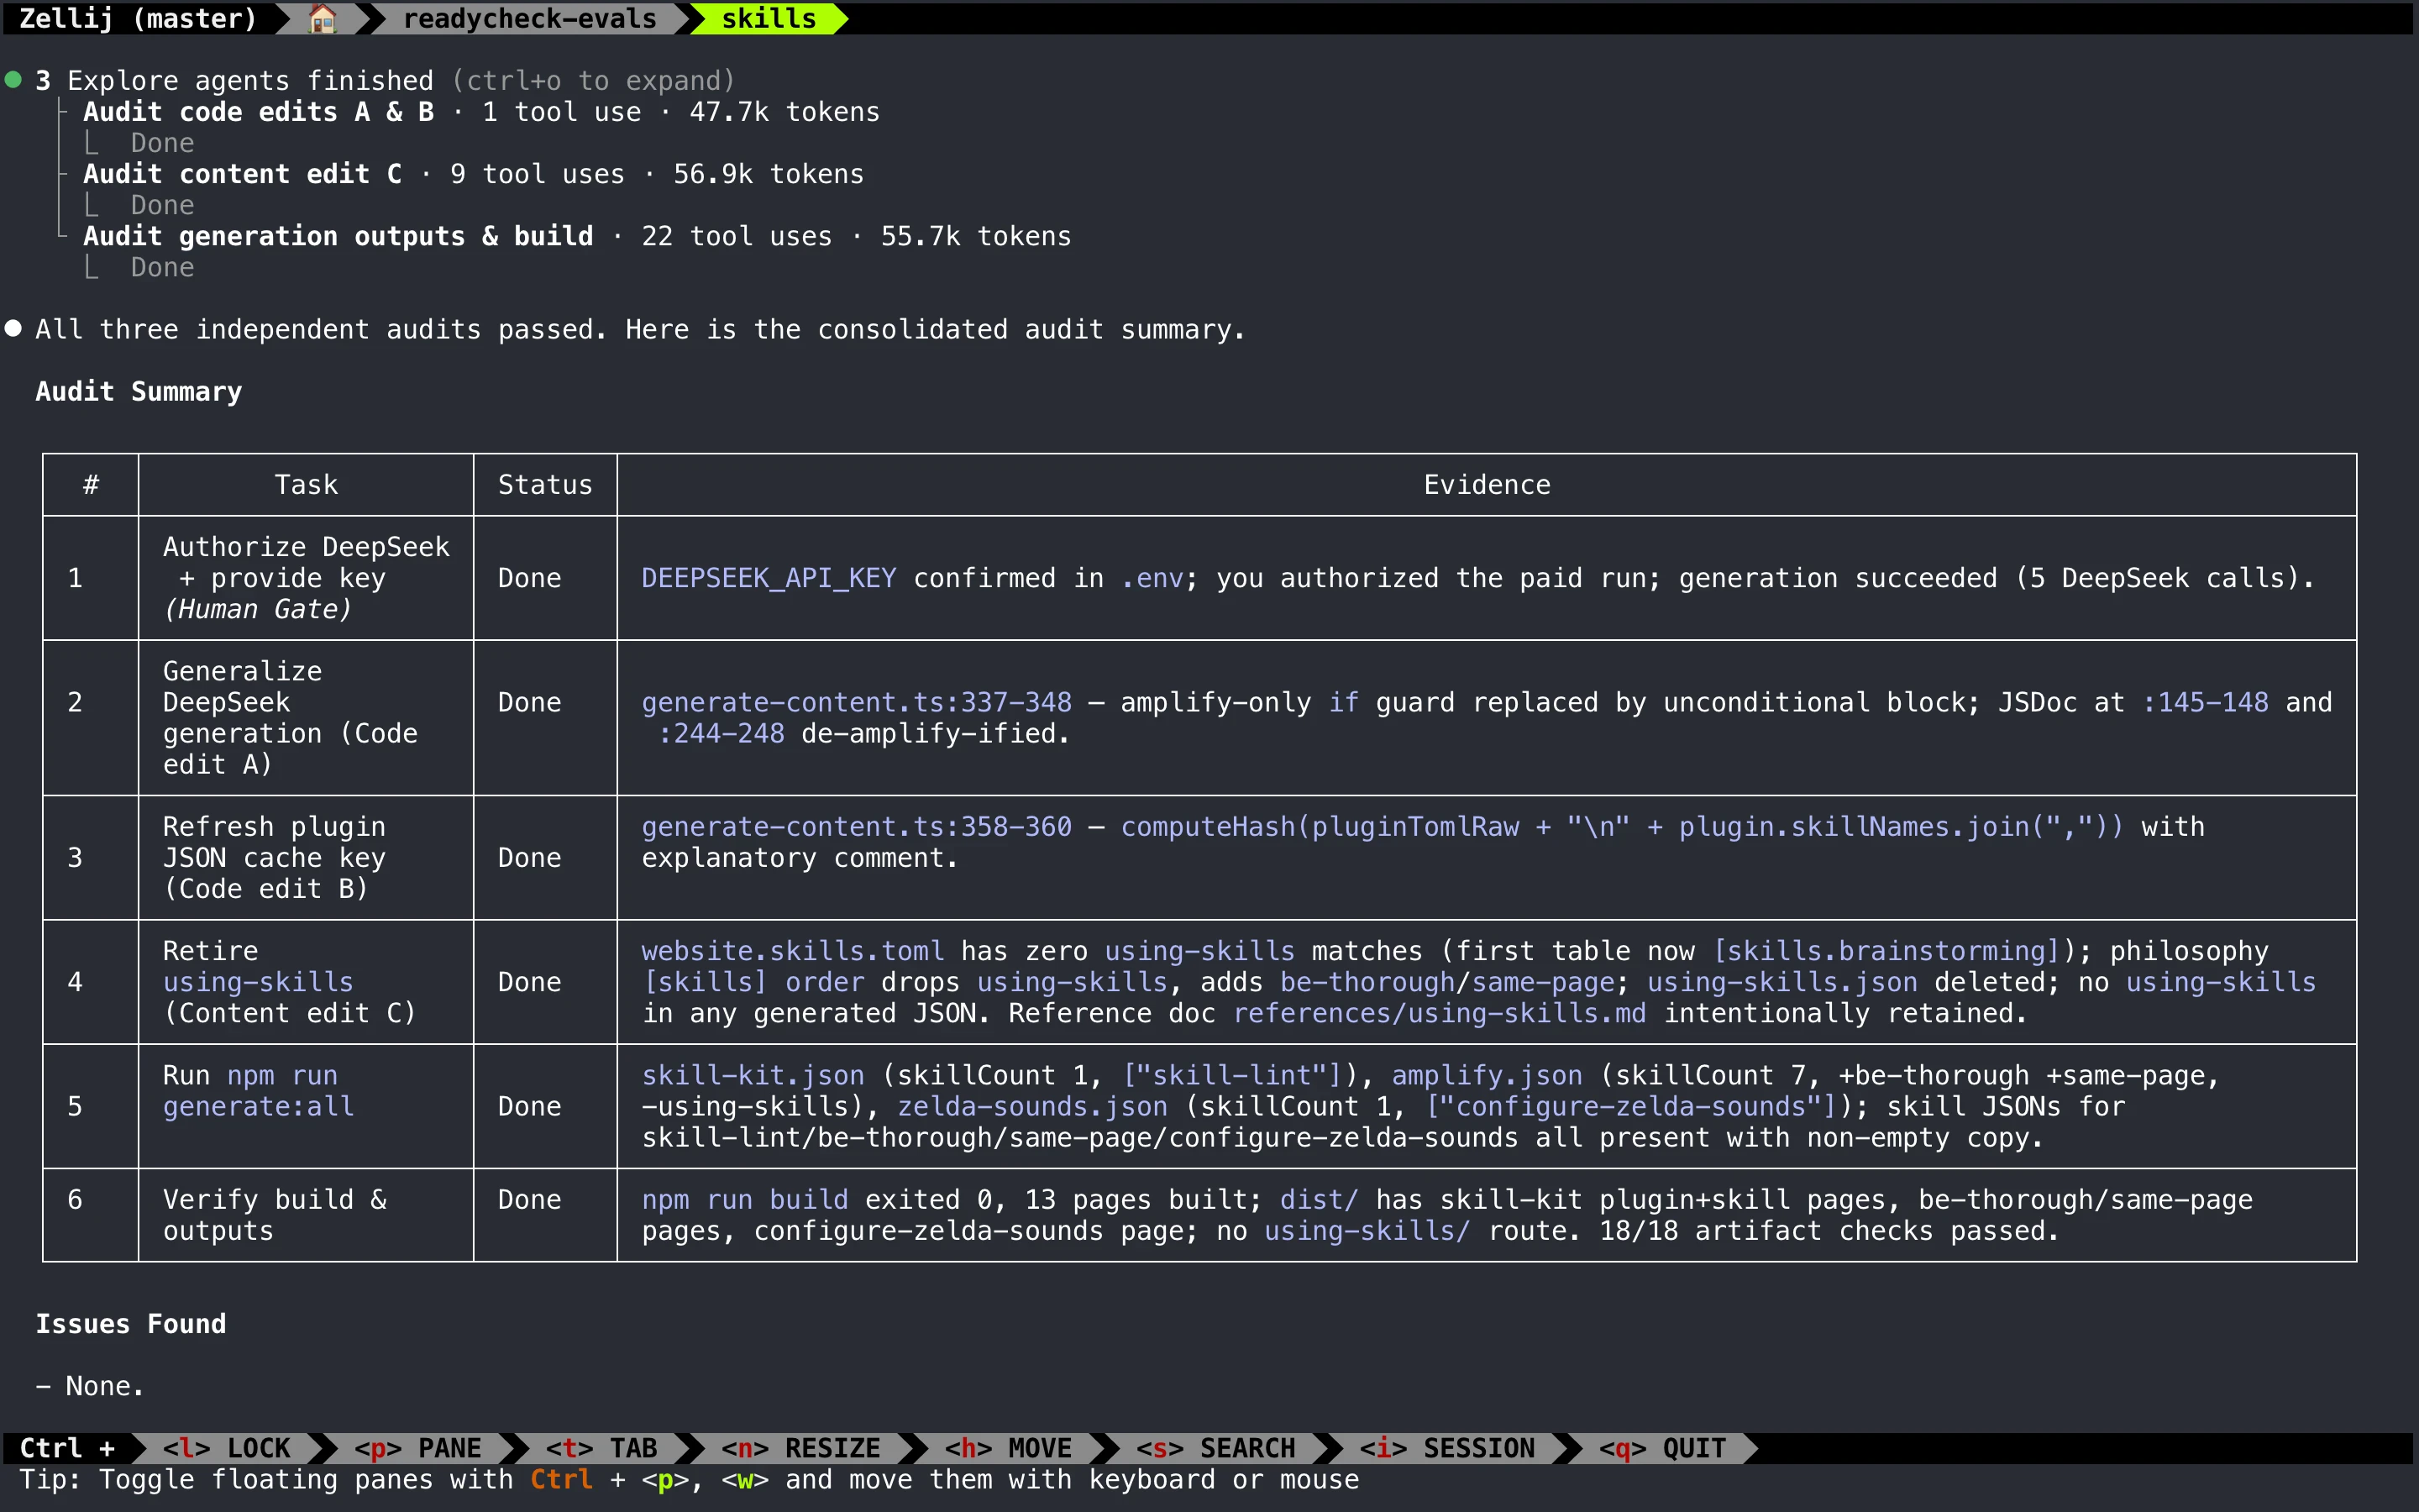
Task: Expand the '3 Explore agents finished' line
Action: tap(385, 80)
